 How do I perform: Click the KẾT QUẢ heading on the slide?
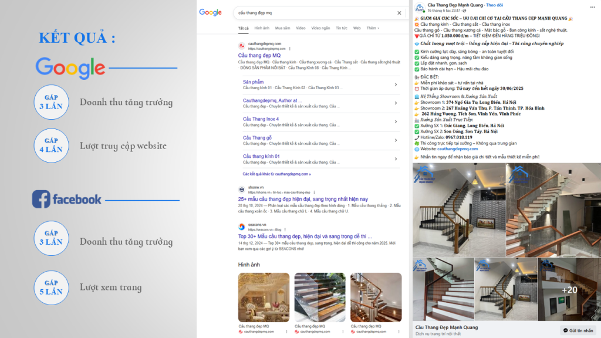point(77,38)
